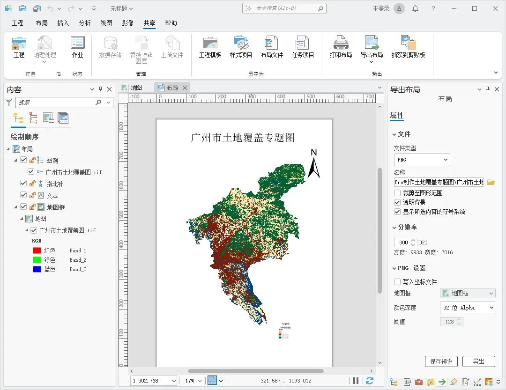Collapse 布局 tree node in 内容 pane
Screen dimensions: 506x390
(8, 149)
